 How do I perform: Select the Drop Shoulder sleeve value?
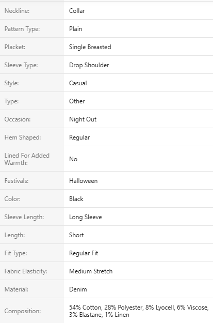click(89, 65)
